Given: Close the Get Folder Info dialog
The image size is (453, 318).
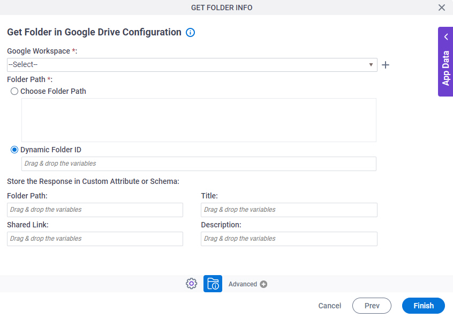Looking at the screenshot, I should pos(441,8).
